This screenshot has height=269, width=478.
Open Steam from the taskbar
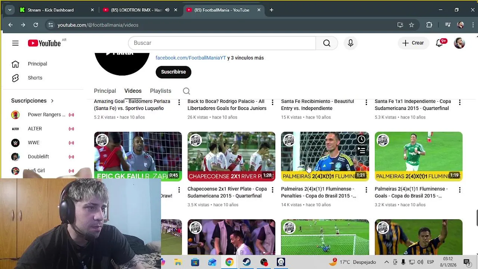point(246,262)
